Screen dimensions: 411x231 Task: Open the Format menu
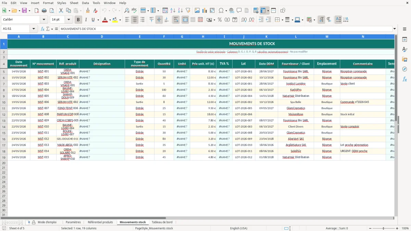tap(48, 3)
